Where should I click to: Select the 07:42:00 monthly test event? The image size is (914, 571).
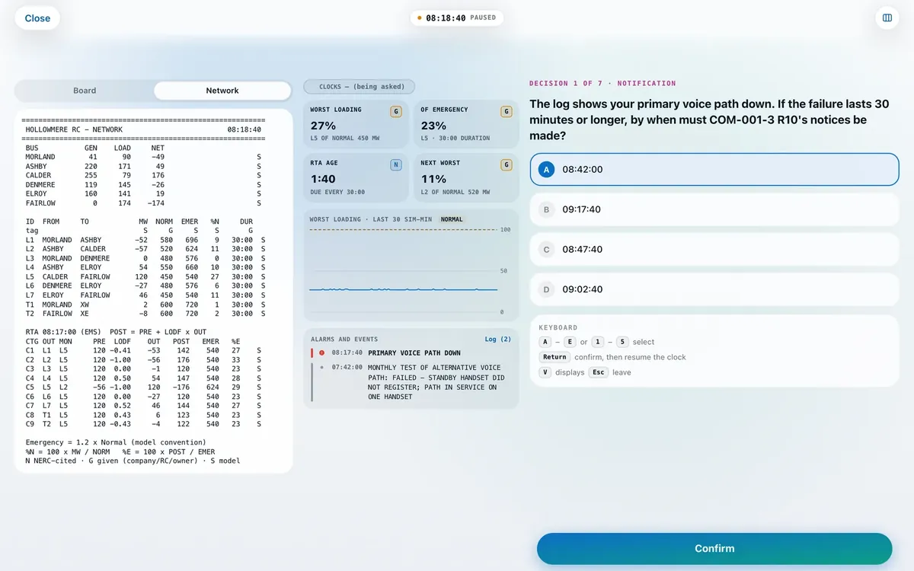tap(411, 381)
